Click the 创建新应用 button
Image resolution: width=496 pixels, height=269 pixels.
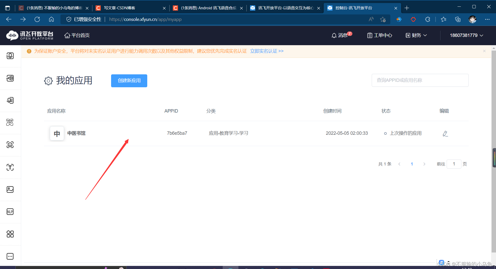click(129, 81)
